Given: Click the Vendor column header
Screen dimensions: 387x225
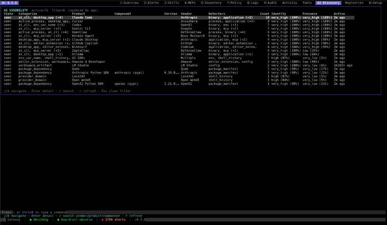Looking at the screenshot, I should [x=186, y=14].
